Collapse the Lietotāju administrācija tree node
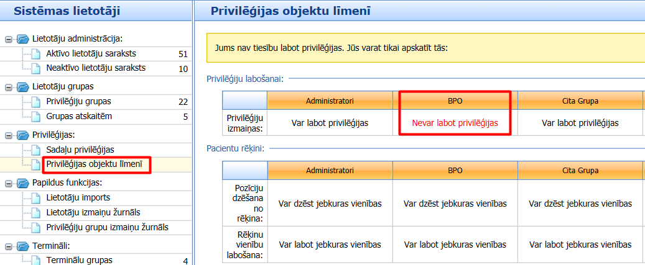 9,39
